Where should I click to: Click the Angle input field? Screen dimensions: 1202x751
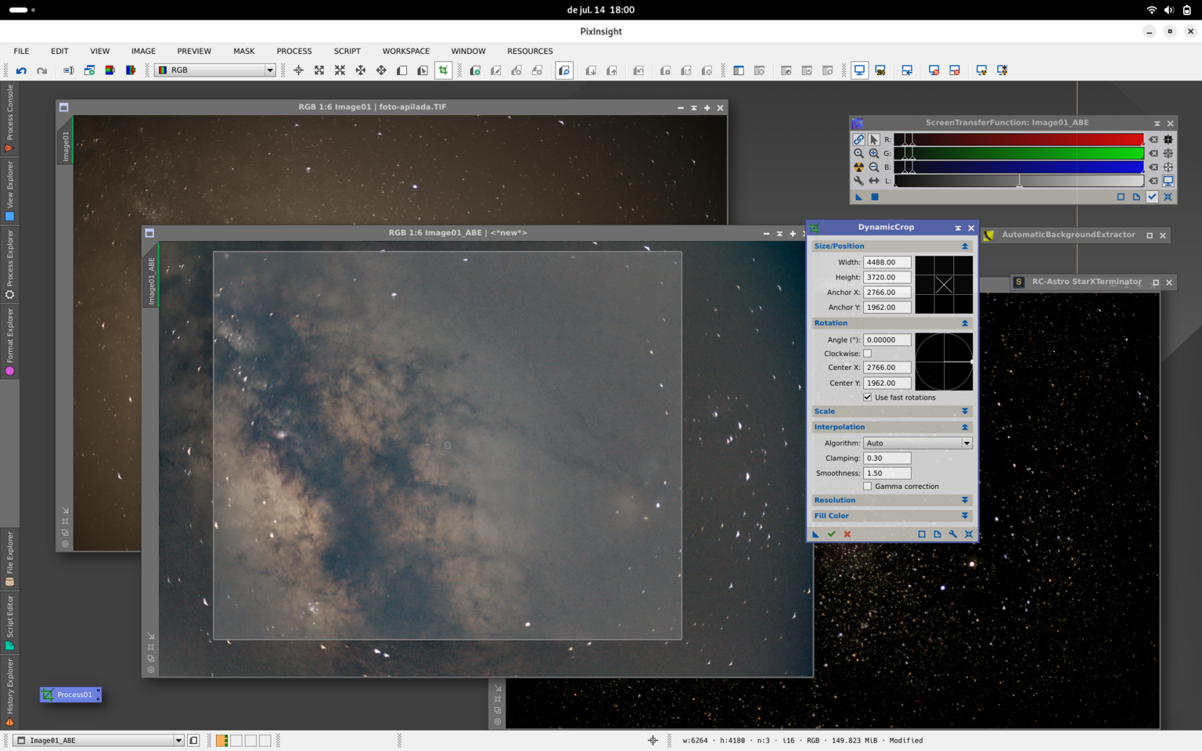point(887,340)
